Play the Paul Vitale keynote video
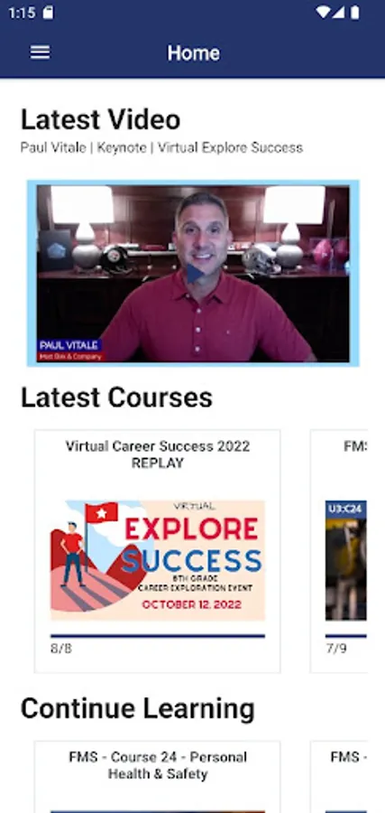The height and width of the screenshot is (813, 385). click(194, 274)
